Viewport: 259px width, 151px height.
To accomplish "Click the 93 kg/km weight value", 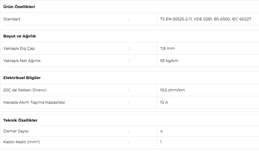I will coord(169,61).
